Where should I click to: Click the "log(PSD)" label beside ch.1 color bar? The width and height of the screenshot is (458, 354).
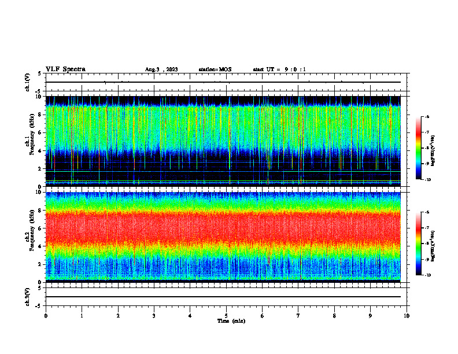[433, 150]
